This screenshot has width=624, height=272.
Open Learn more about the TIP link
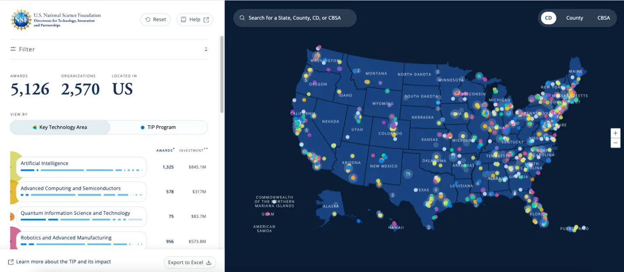click(59, 262)
